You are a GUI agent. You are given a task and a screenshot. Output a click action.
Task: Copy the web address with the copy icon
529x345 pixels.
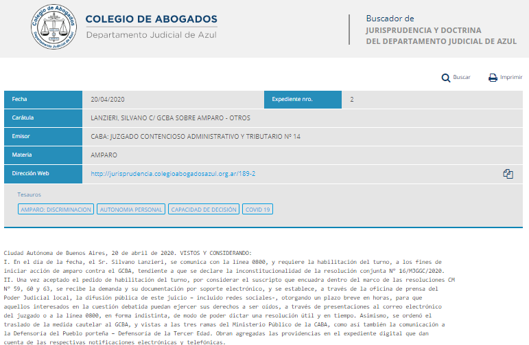tap(508, 174)
